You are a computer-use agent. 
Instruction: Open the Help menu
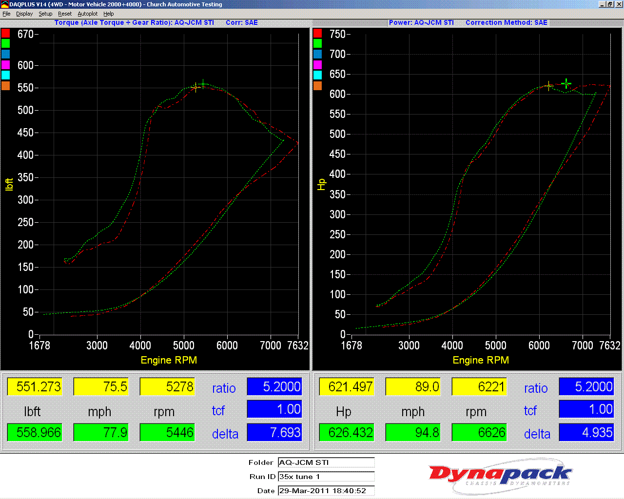click(x=109, y=14)
